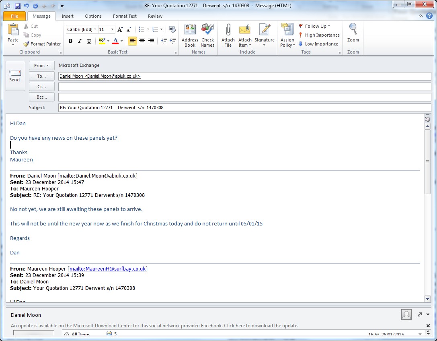Screen dimensions: 437x341
Task: Mark message as High Importance
Action: tap(319, 35)
